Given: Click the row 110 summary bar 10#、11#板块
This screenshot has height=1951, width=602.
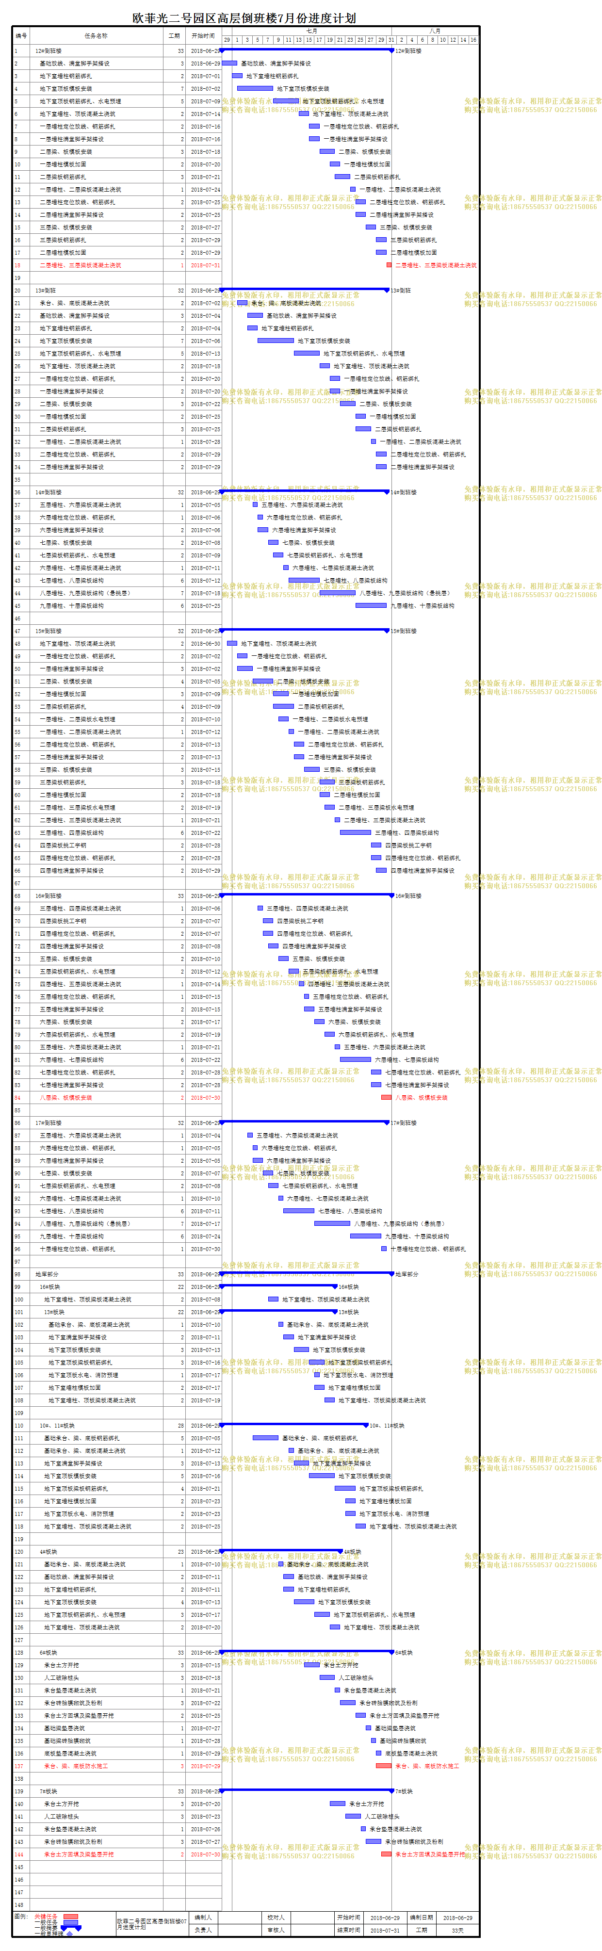Looking at the screenshot, I should coord(294,1425).
